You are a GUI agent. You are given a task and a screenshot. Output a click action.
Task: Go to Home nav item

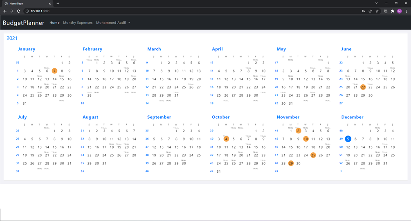coord(54,23)
